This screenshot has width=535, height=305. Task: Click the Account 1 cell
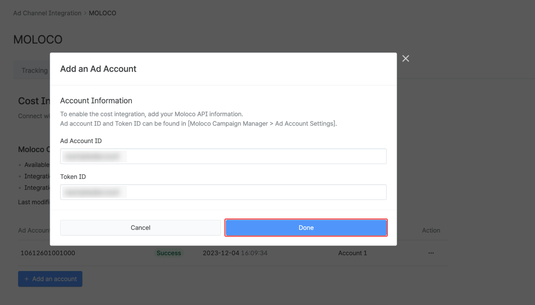coord(353,253)
